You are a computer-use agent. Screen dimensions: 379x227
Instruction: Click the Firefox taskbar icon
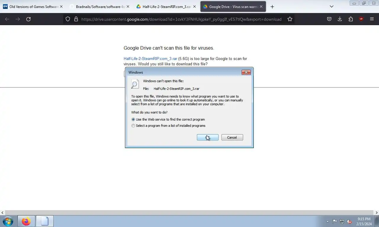tap(26, 221)
